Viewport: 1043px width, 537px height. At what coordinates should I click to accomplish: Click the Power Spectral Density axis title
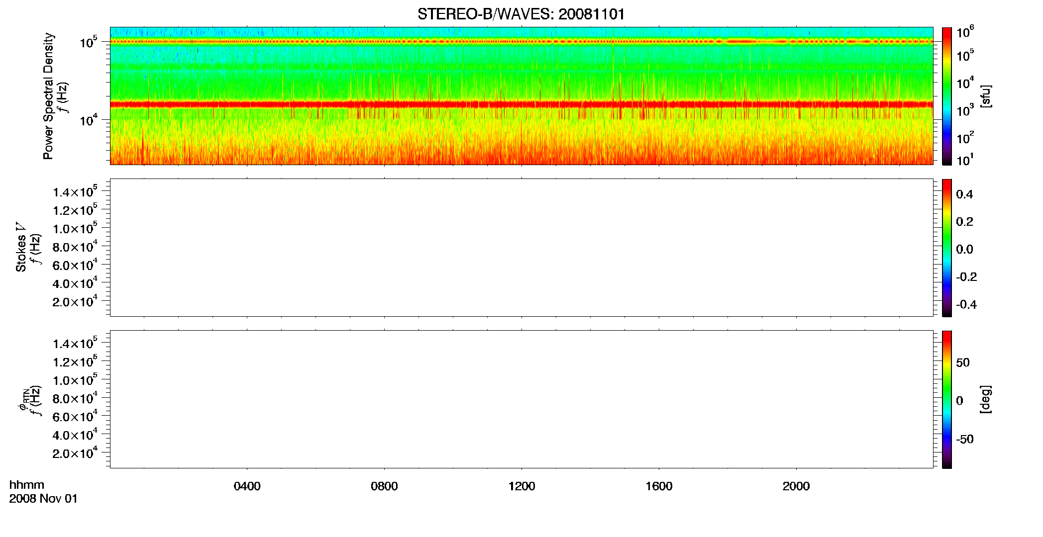click(x=48, y=96)
